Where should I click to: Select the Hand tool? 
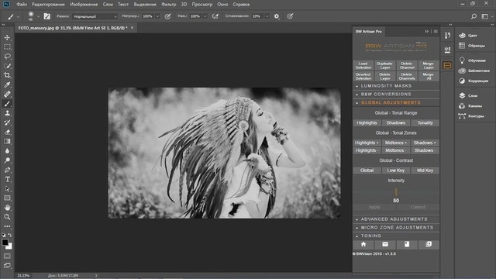click(7, 208)
